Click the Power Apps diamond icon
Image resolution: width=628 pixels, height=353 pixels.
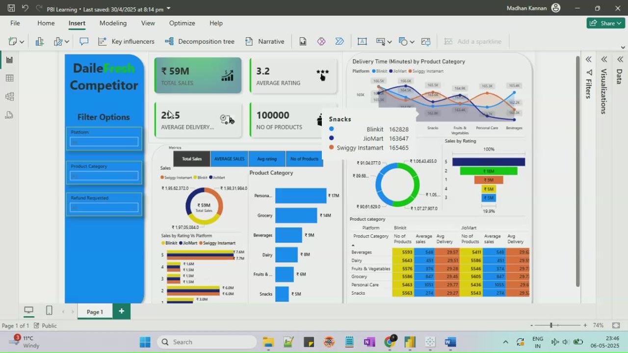click(321, 42)
